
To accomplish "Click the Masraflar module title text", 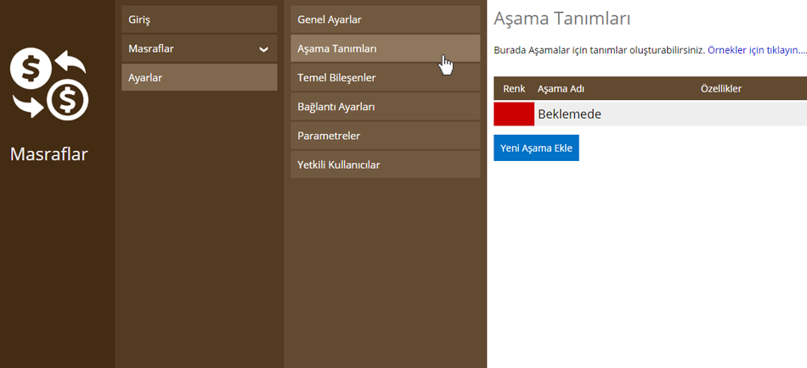I will [x=49, y=154].
